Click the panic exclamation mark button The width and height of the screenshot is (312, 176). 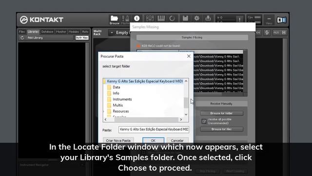[x=239, y=20]
